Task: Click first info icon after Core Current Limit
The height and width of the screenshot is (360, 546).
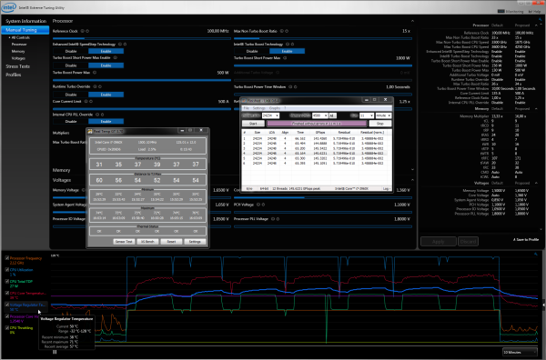Action: click(x=86, y=101)
